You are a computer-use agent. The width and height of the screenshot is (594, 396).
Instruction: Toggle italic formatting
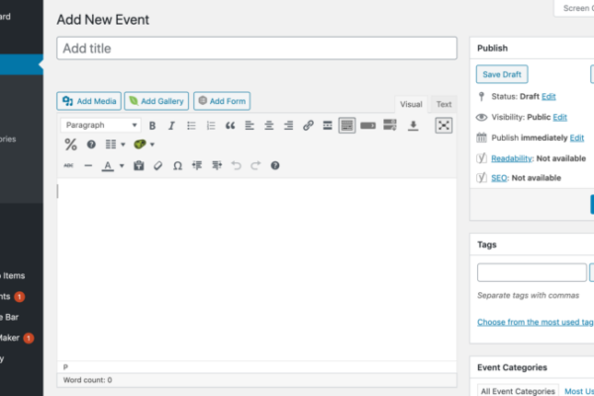pos(171,126)
